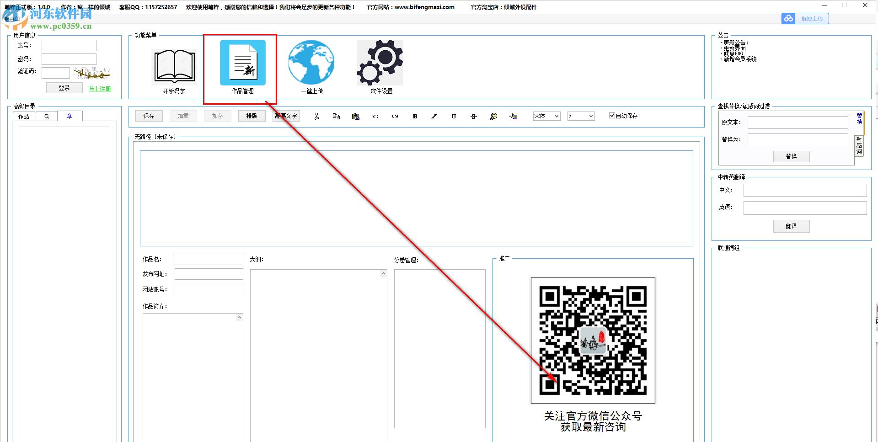Focus the 作品名 field

click(209, 260)
